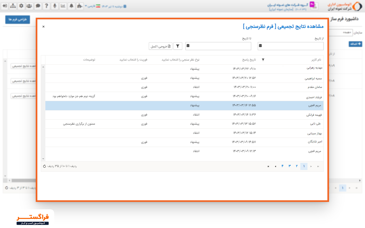Click the filter icon on تاریخ پاسخ column

pos(263,60)
